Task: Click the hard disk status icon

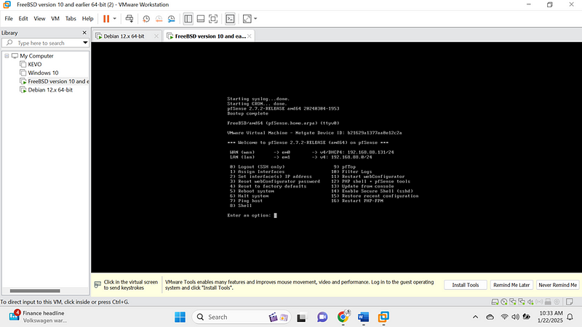Action: (x=495, y=302)
